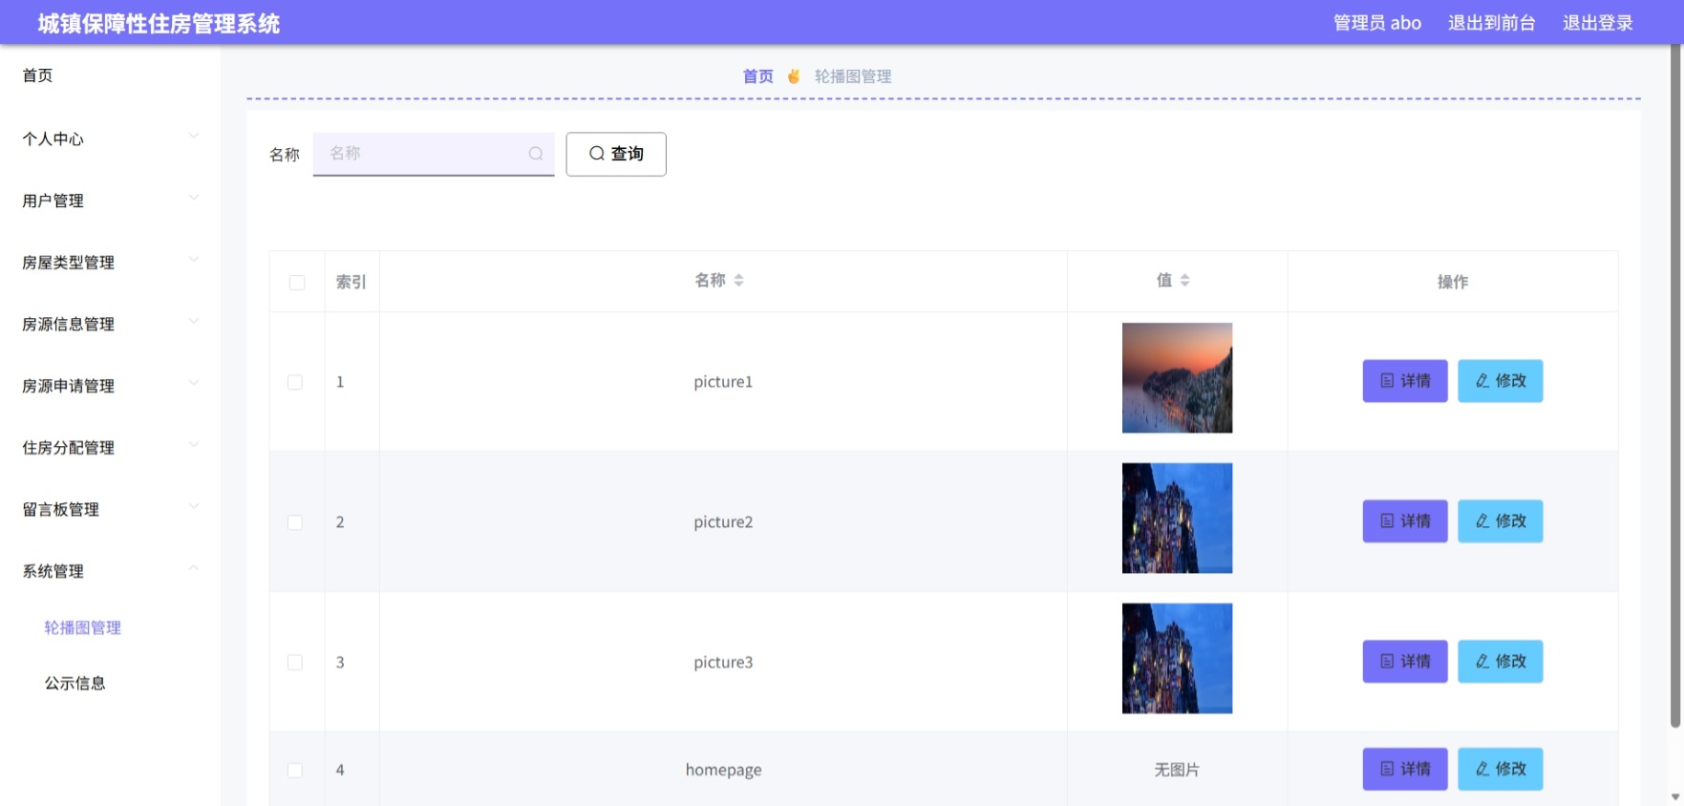The image size is (1684, 806).
Task: Open 详情 for picture1
Action: click(1405, 381)
